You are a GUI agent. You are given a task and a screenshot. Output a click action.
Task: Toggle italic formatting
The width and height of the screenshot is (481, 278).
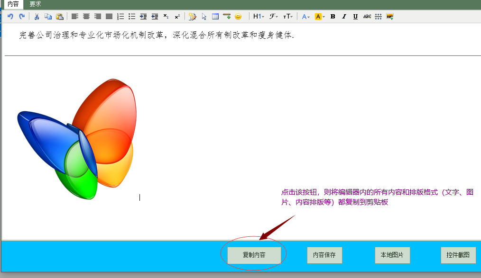coord(344,17)
